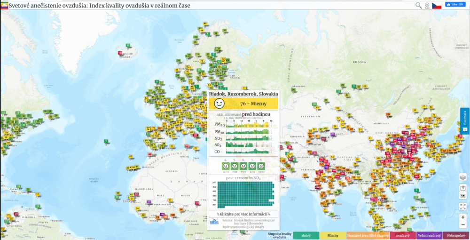This screenshot has height=240, width=470.
Task: Open the Feedback side tab
Action: tap(465, 121)
